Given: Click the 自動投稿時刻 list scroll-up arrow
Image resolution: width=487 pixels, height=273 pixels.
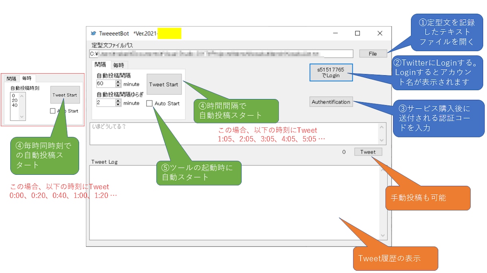Looking at the screenshot, I should [22, 96].
